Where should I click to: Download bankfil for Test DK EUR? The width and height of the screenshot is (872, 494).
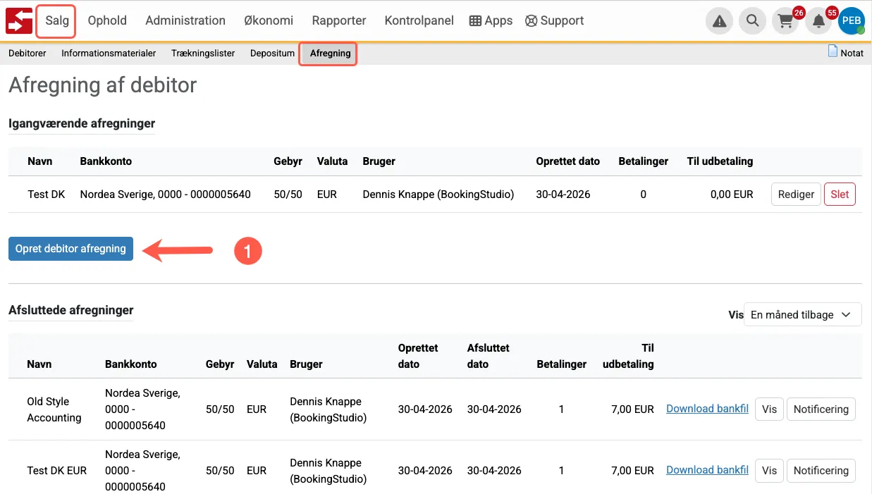[707, 470]
